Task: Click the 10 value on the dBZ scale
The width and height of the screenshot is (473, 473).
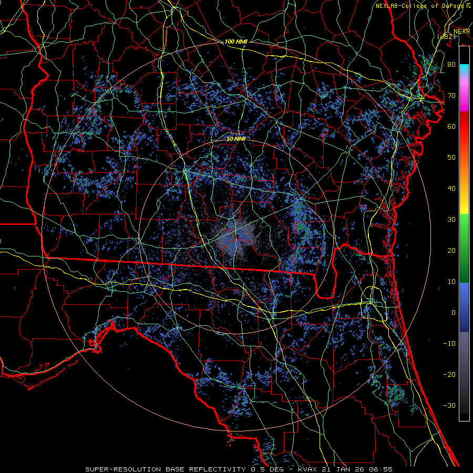Action: pyautogui.click(x=451, y=282)
